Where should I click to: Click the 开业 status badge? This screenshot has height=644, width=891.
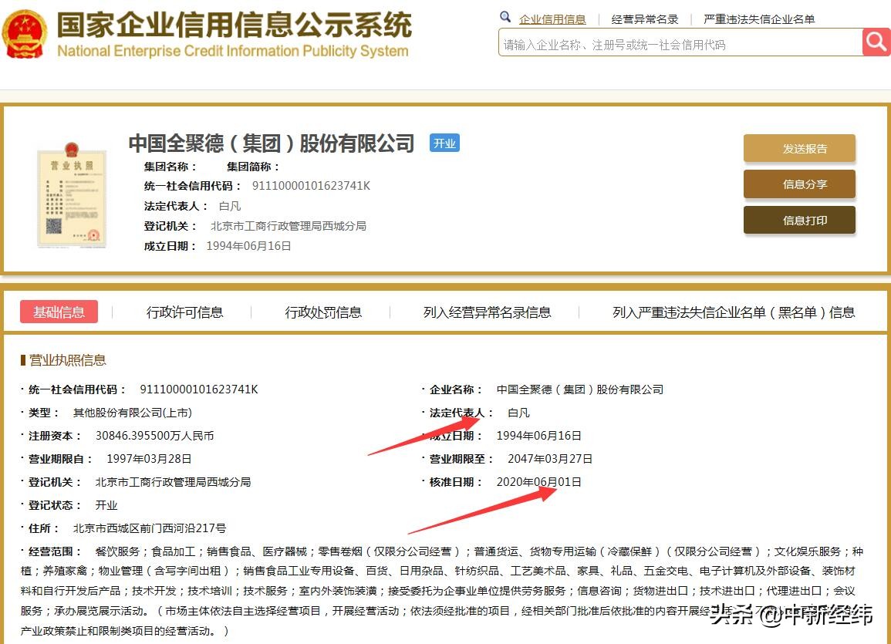pyautogui.click(x=444, y=143)
